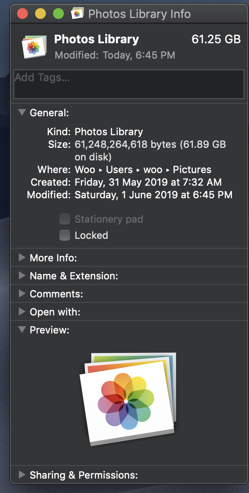Expand the Comments section

click(22, 294)
